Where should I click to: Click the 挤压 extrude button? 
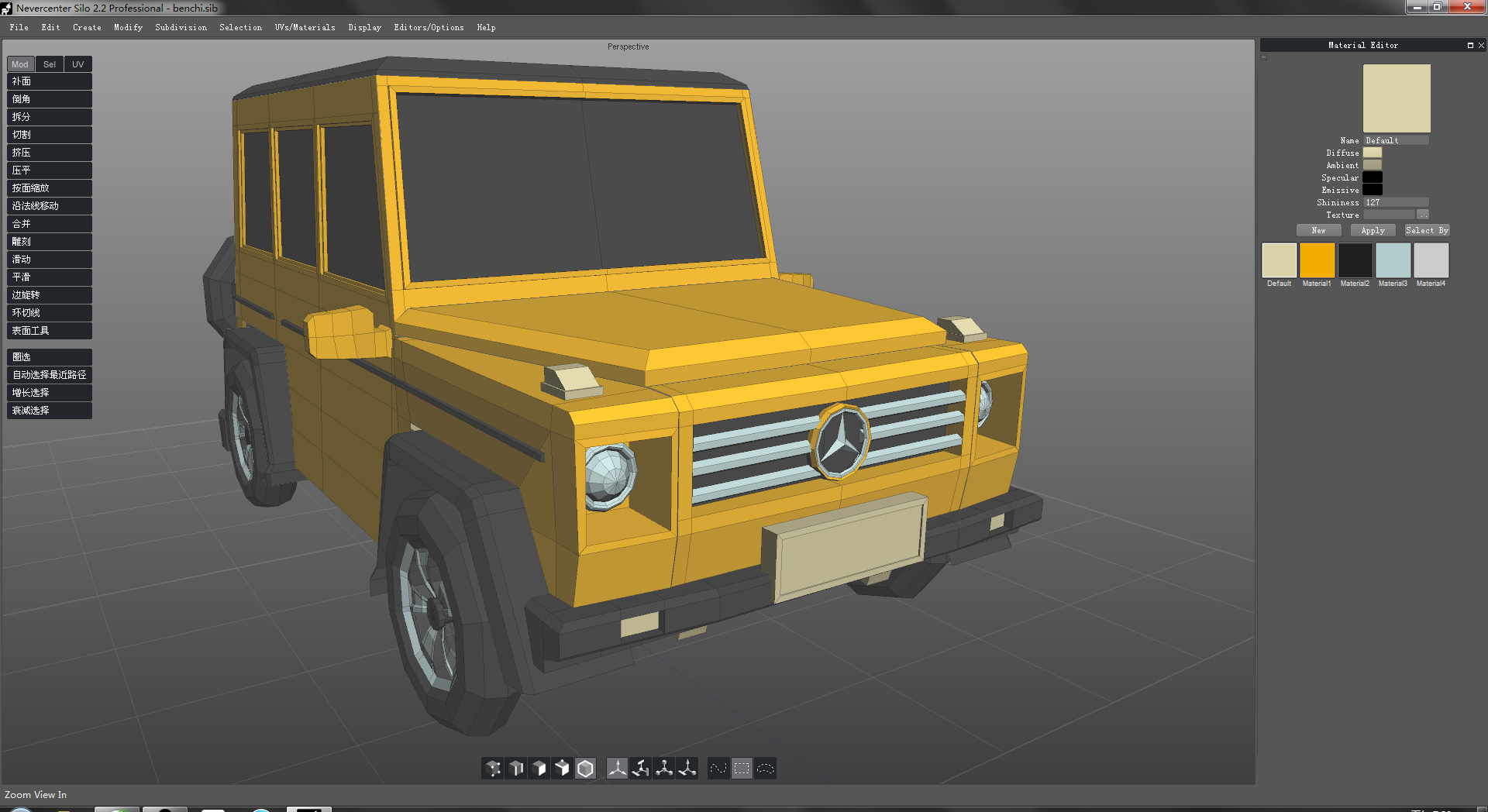[x=50, y=153]
